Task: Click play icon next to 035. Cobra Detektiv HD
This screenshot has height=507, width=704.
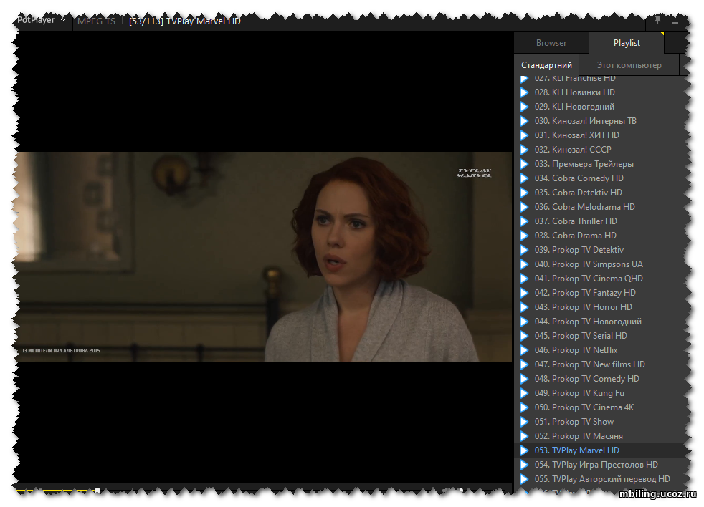Action: [524, 193]
